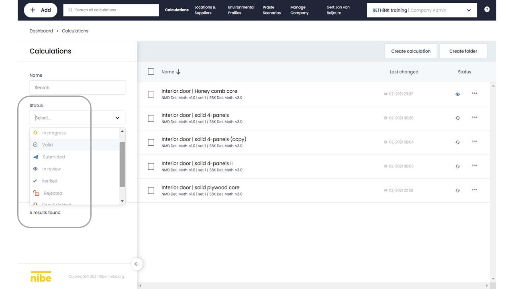
Task: Click Create folder button
Action: 463,51
